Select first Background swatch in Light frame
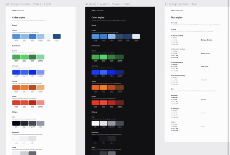Image resolution: width=230 pixels, height=155 pixels. coord(16,139)
